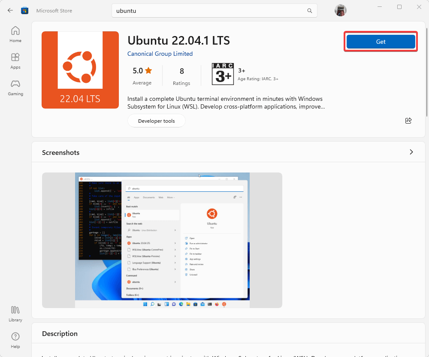Minimize the Microsoft Store window
The image size is (429, 357).
coord(380,7)
